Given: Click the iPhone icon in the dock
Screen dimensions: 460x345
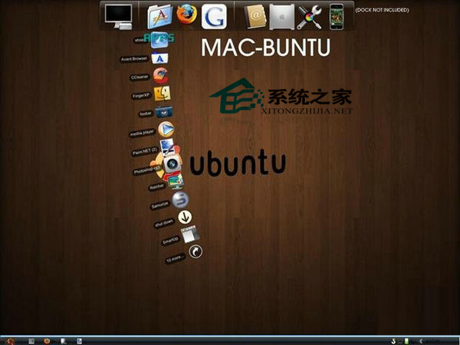Looking at the screenshot, I should click(336, 16).
